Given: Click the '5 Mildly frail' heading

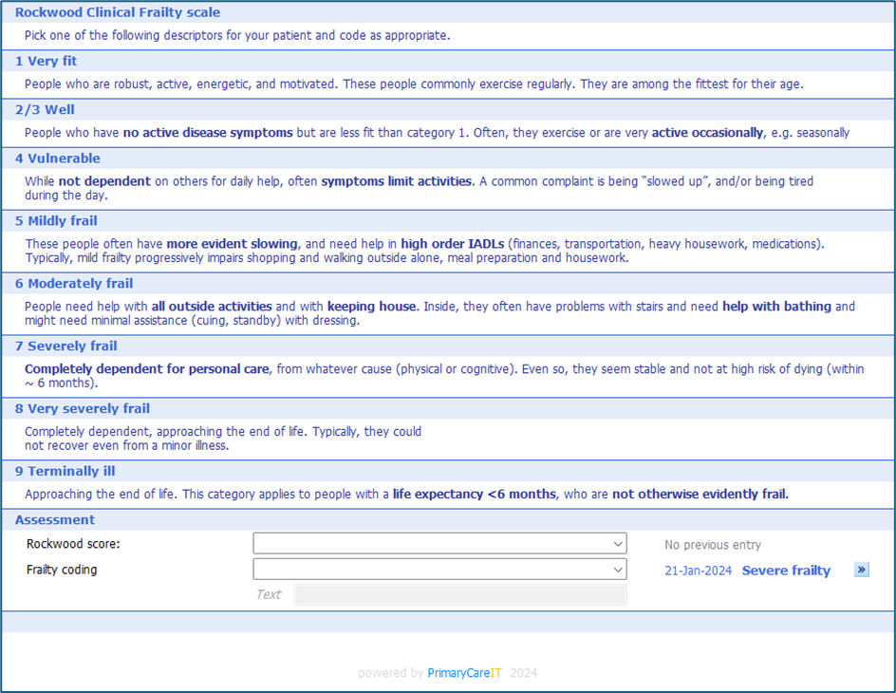Looking at the screenshot, I should point(56,221).
